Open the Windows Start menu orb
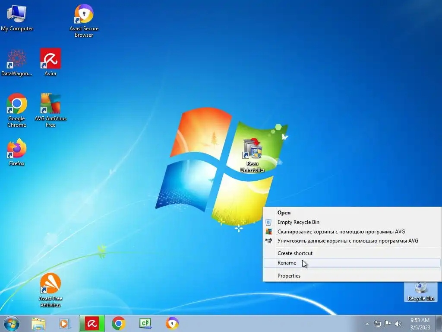The width and height of the screenshot is (442, 332). pyautogui.click(x=12, y=323)
